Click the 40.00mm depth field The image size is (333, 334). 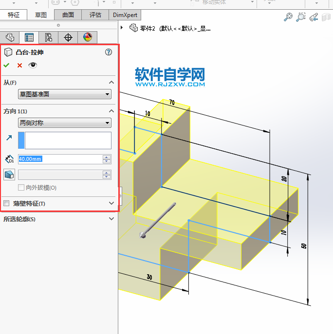click(60, 159)
